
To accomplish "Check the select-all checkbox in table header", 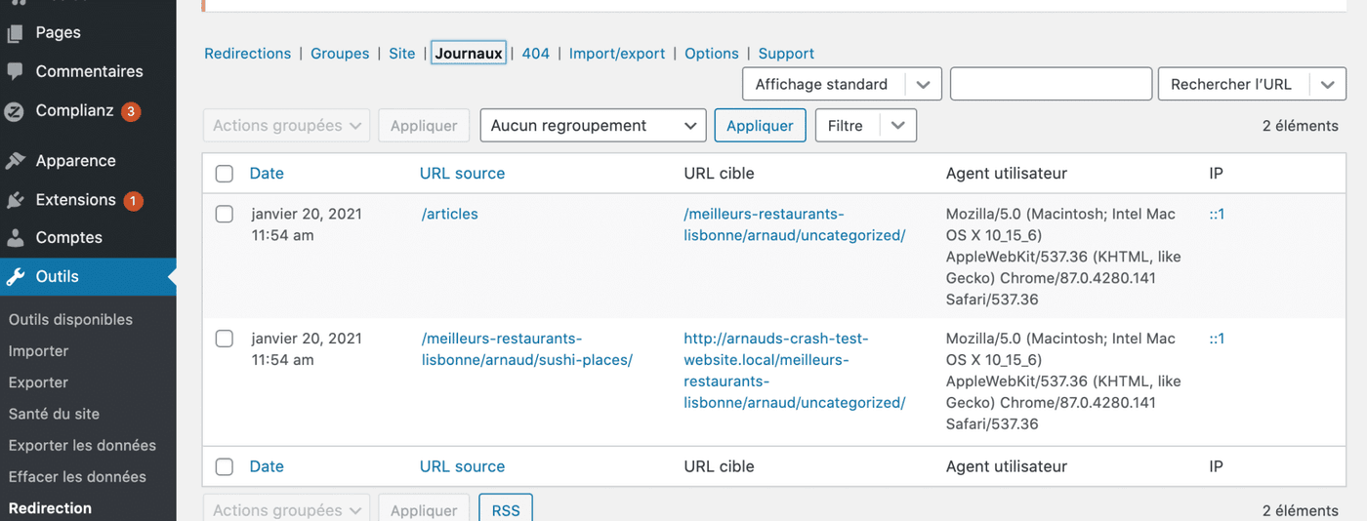I will click(x=225, y=174).
